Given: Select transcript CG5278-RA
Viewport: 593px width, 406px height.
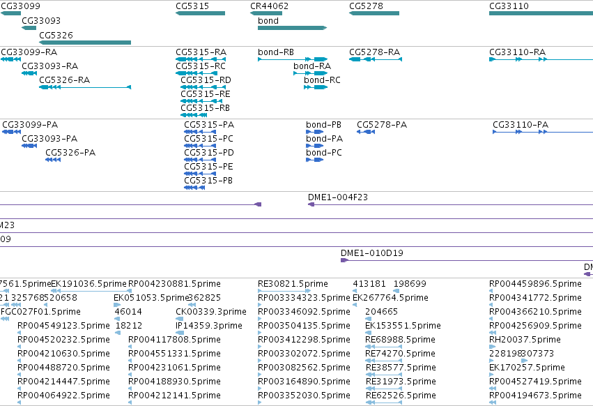Looking at the screenshot, I should (x=376, y=59).
